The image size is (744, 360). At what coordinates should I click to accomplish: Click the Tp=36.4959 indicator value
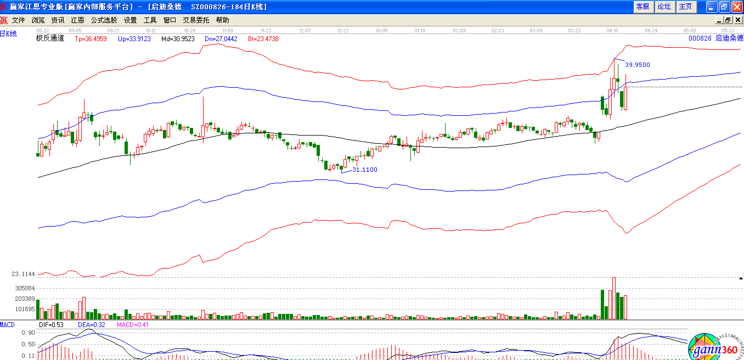(91, 39)
